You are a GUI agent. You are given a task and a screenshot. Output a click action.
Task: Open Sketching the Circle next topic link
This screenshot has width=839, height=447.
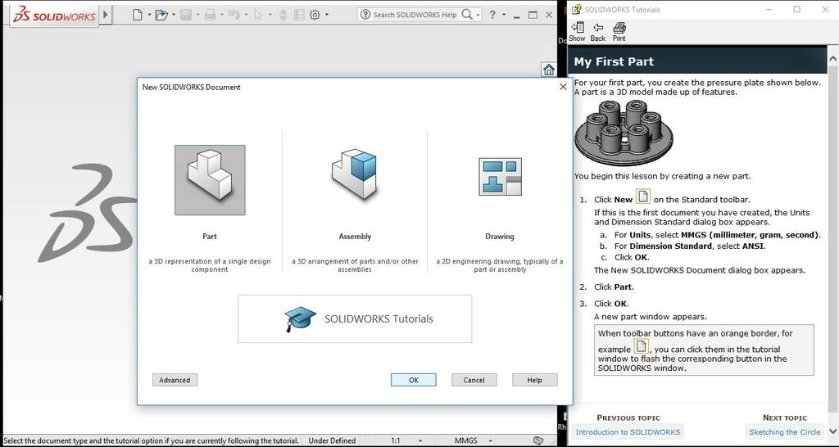point(784,432)
